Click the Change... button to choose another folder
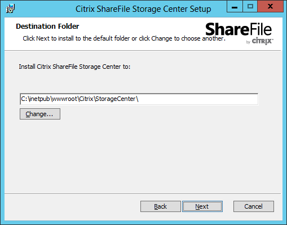Viewport: 287px width, 225px height. (40, 114)
